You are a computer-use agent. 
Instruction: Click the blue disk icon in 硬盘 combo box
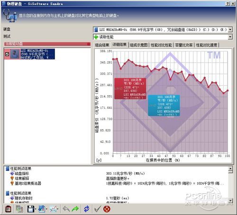click(x=96, y=29)
